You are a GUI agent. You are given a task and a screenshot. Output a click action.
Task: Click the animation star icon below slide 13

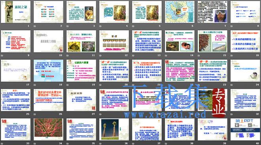click(x=133, y=56)
